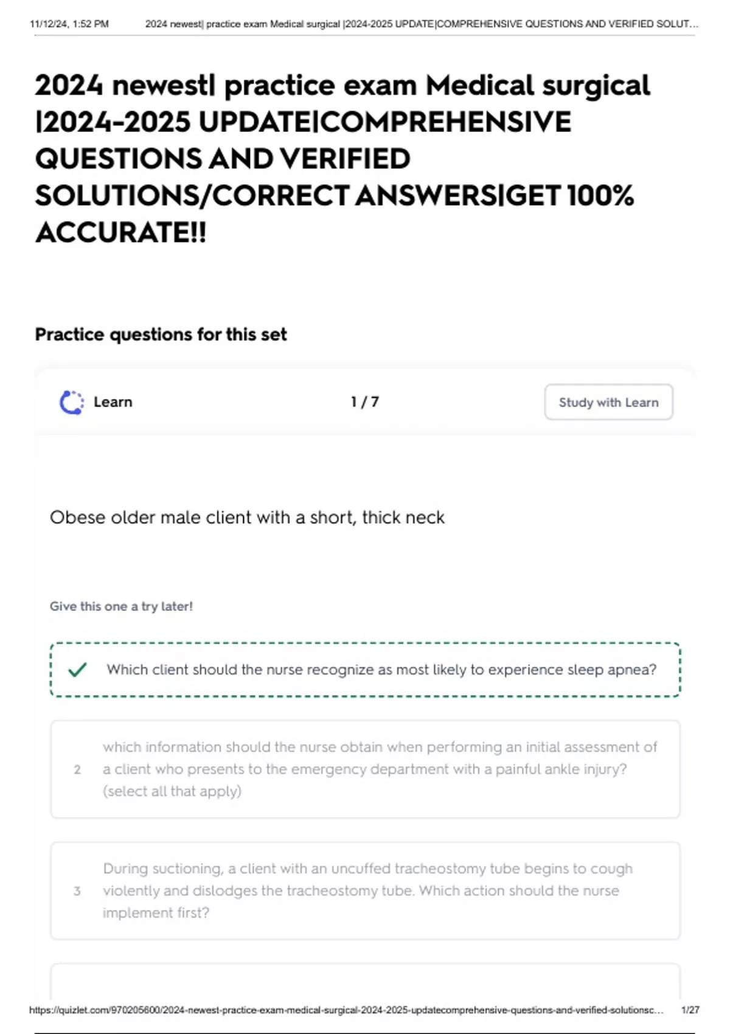This screenshot has height=1034, width=730.
Task: Click Give this one a try later text
Action: click(122, 606)
